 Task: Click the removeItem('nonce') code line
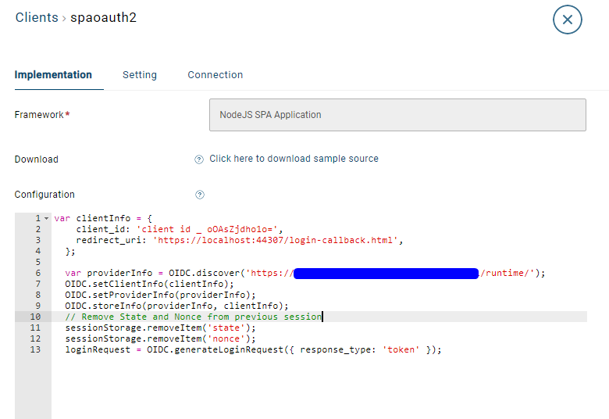coord(160,338)
